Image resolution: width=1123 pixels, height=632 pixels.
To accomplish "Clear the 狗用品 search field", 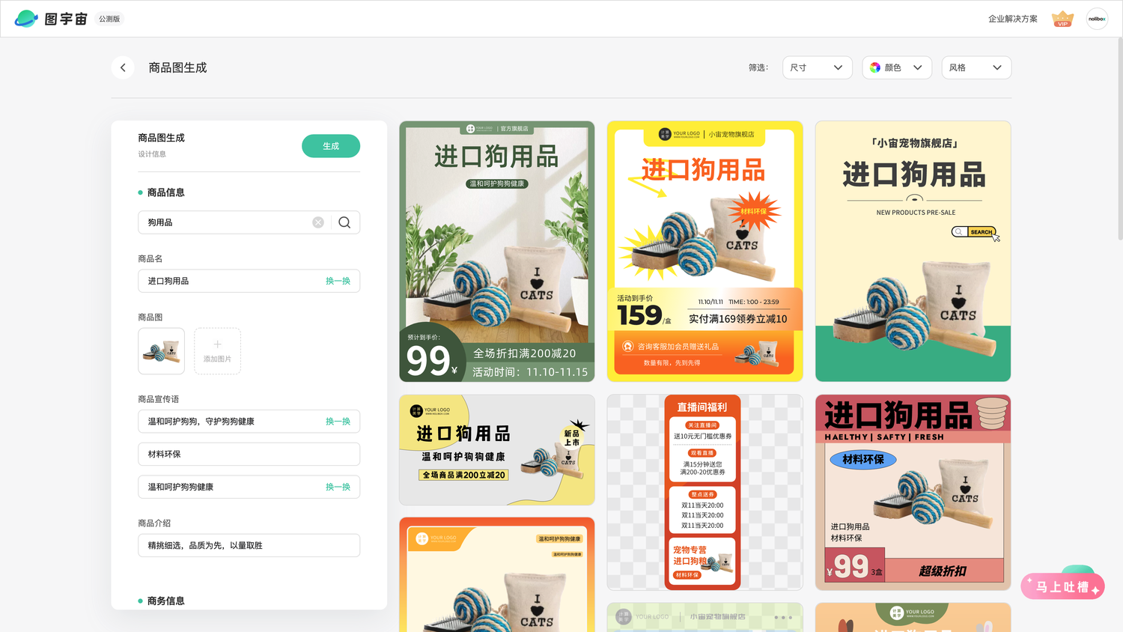I will (318, 222).
